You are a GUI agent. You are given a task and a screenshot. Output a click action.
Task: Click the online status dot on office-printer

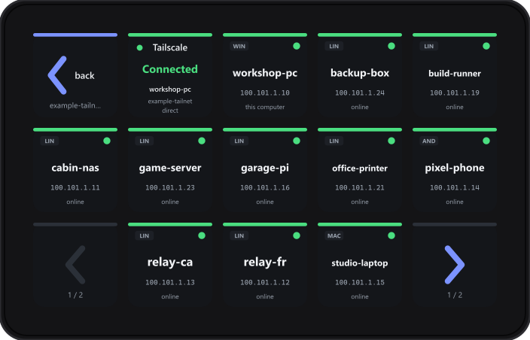click(x=391, y=141)
